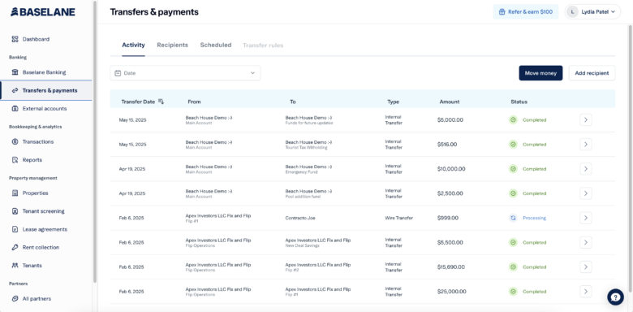
Task: Open details arrow for $2,500.00 transfer
Action: click(586, 193)
